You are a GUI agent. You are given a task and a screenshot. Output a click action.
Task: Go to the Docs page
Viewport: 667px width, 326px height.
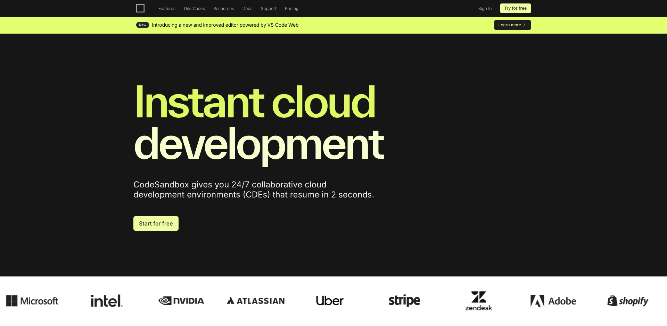247,9
